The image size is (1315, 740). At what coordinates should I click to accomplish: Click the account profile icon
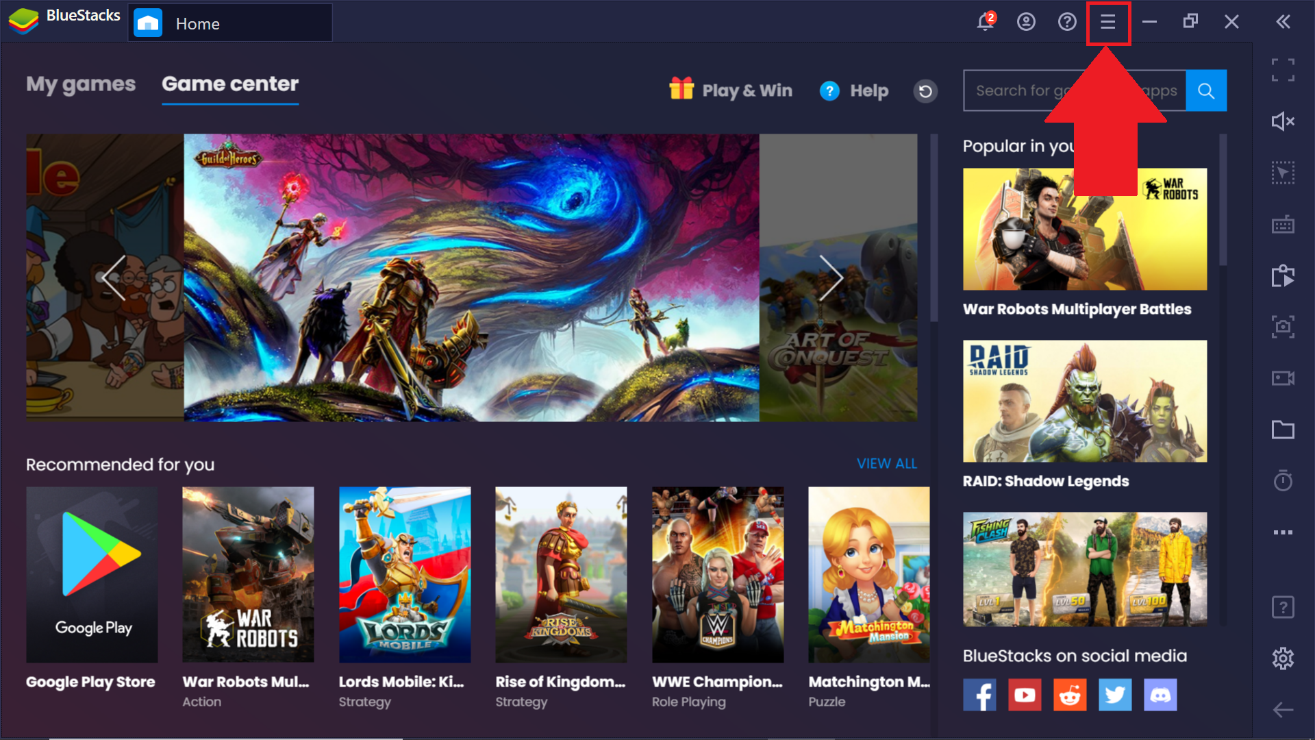pyautogui.click(x=1025, y=23)
